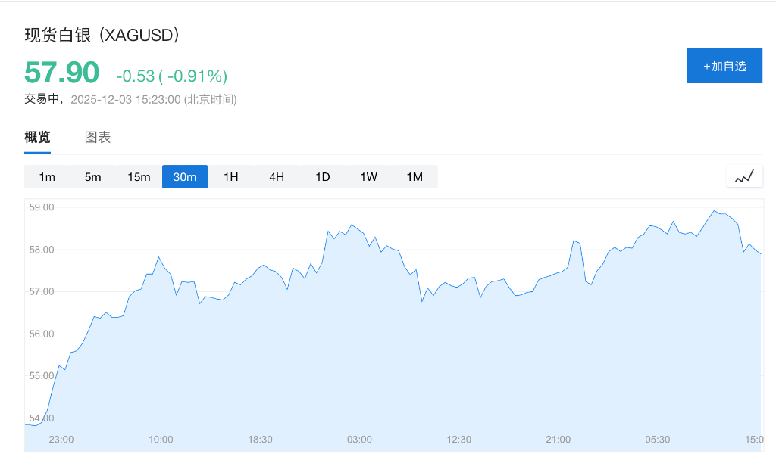The width and height of the screenshot is (776, 460).
Task: Click the chart peak near 59.00
Action: pos(714,211)
